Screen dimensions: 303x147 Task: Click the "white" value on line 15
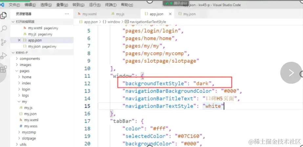(213, 106)
